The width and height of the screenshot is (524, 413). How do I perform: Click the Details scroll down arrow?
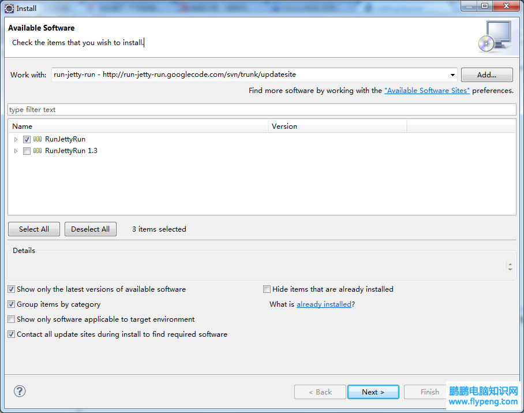tap(510, 269)
